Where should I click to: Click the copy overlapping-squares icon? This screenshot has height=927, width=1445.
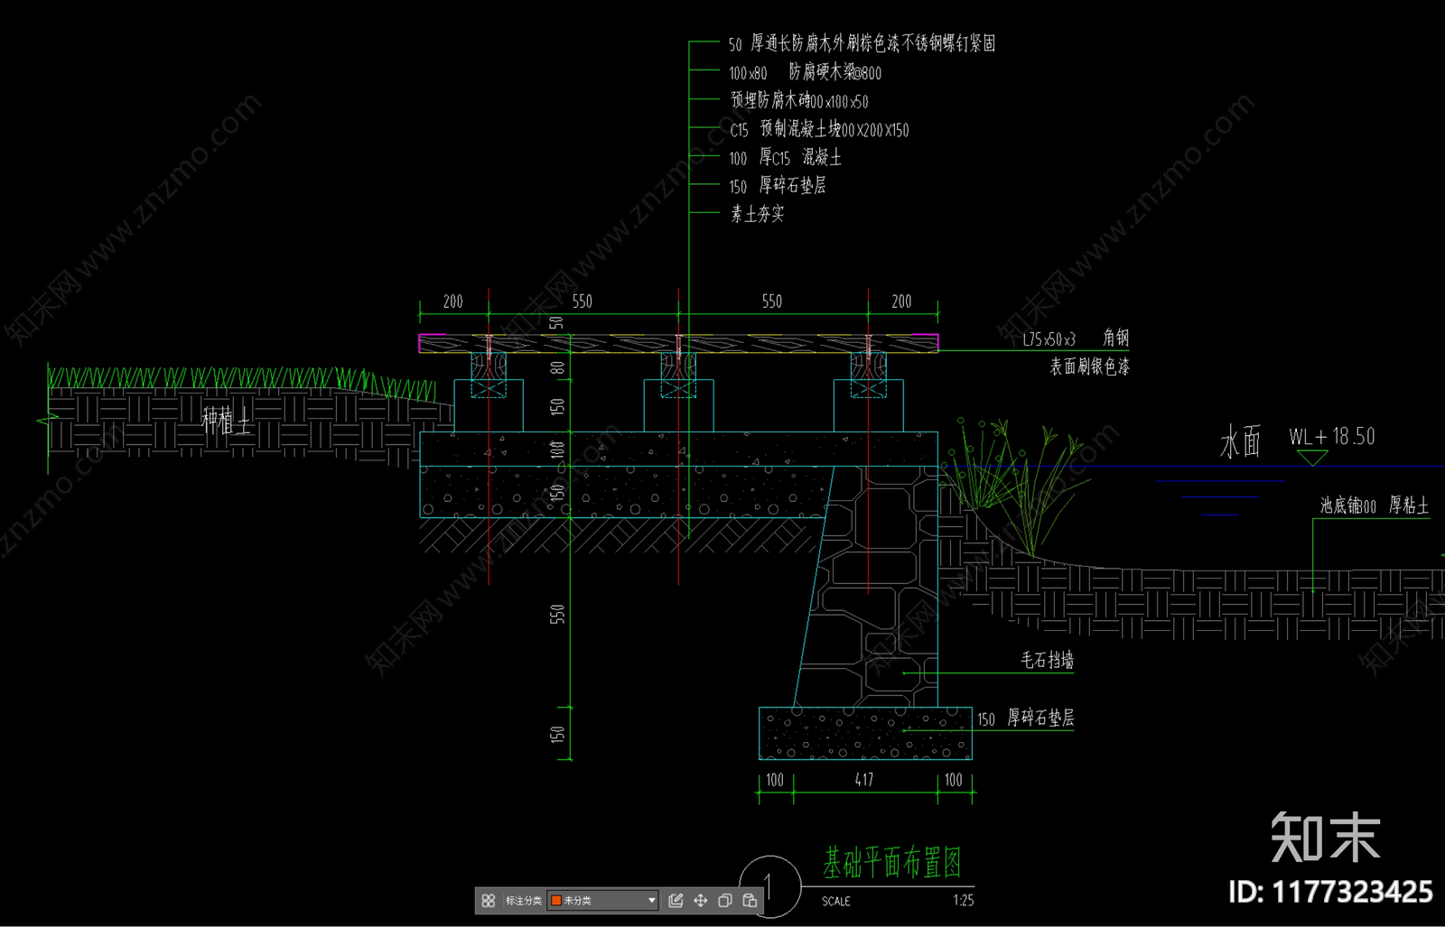pos(724,900)
